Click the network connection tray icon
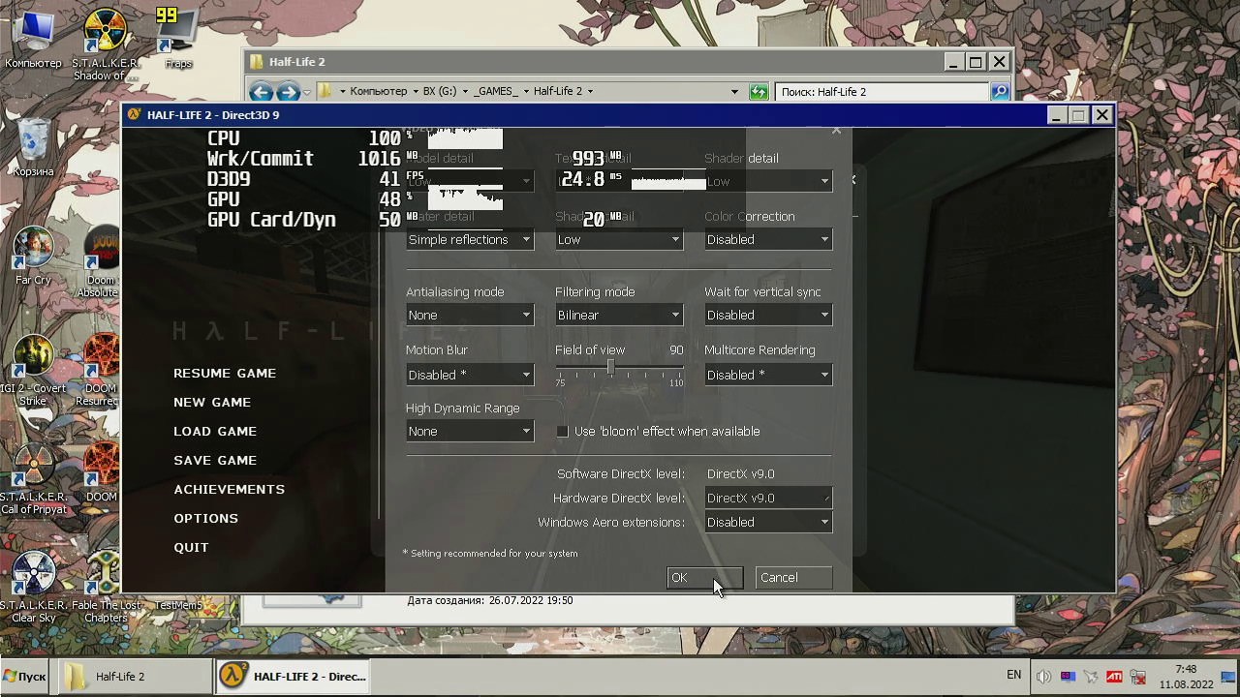Viewport: 1240px width, 697px height. tap(1138, 677)
